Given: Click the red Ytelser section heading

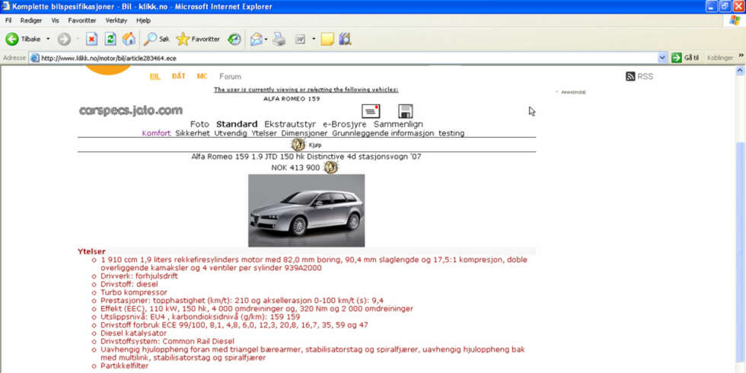Looking at the screenshot, I should click(x=92, y=251).
